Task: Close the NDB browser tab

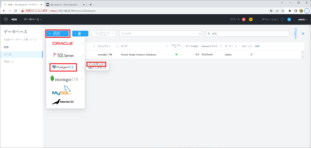Action: (x=41, y=5)
